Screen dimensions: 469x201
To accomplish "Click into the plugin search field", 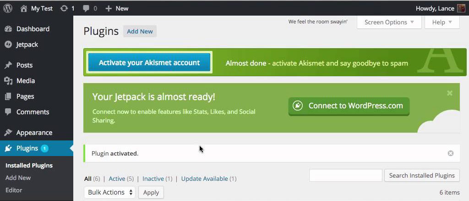I will [x=346, y=176].
